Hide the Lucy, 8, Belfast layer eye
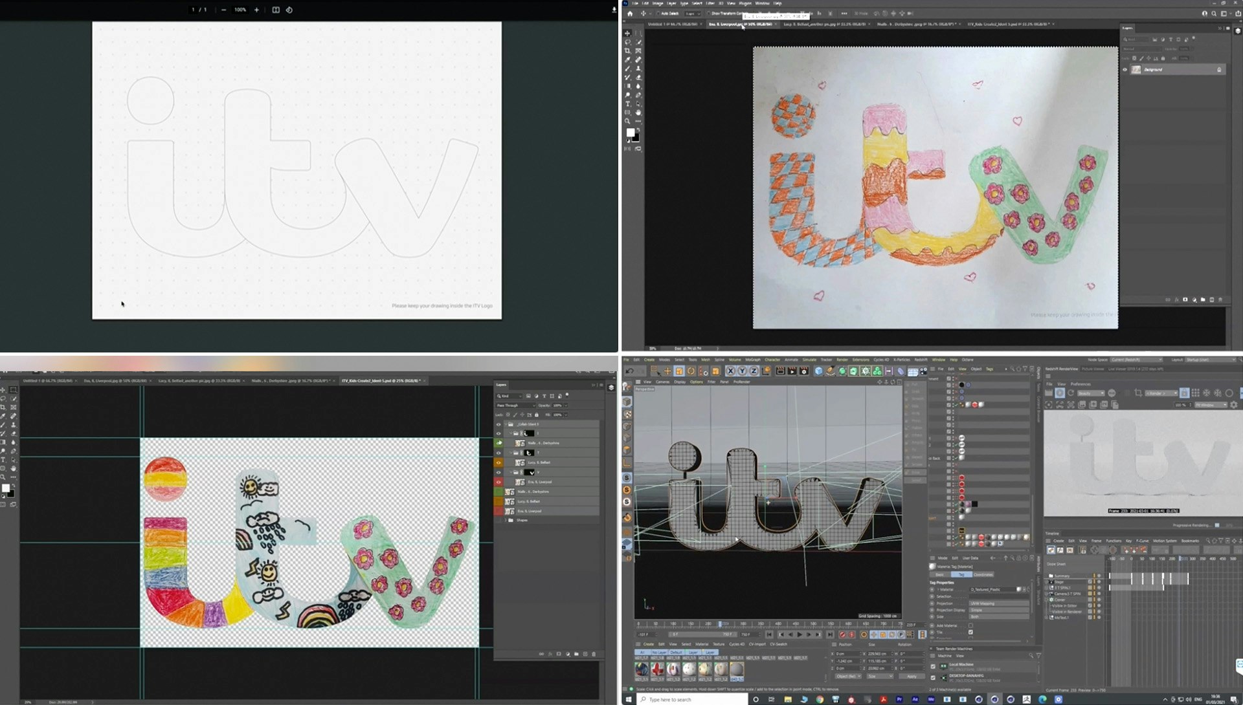This screenshot has width=1243, height=705. point(498,462)
